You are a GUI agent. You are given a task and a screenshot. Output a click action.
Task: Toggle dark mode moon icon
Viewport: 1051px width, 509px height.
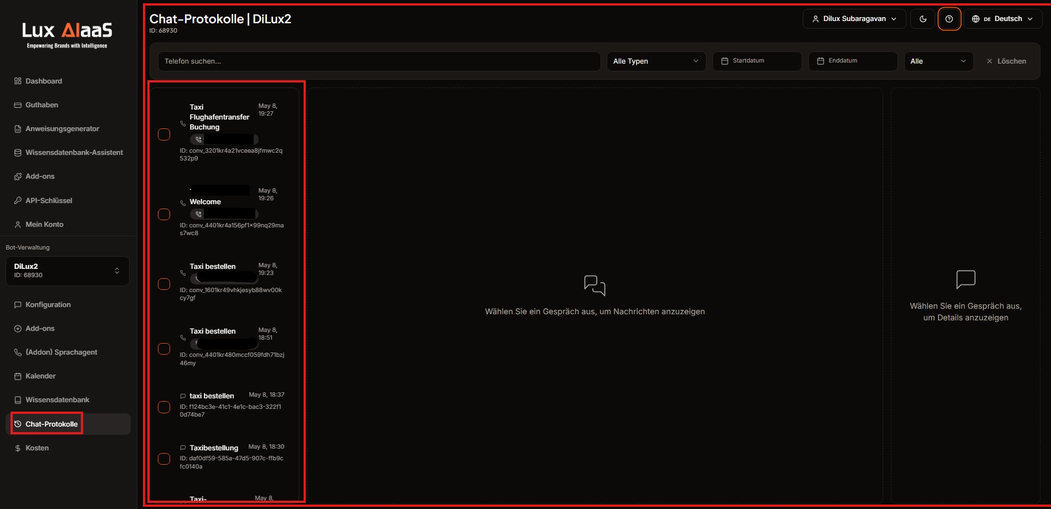923,19
